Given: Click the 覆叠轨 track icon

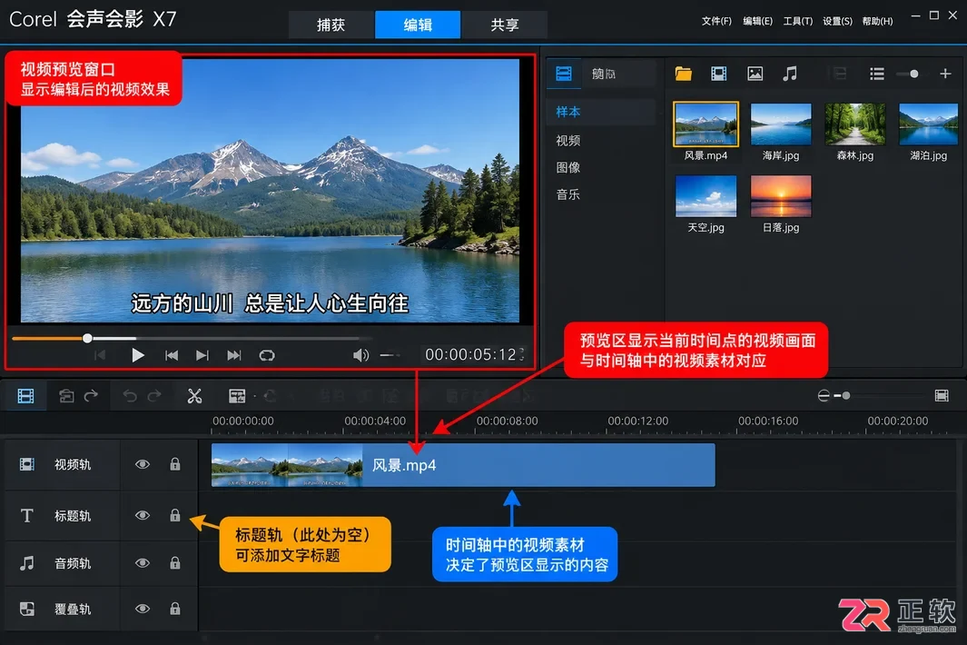Looking at the screenshot, I should tap(26, 610).
